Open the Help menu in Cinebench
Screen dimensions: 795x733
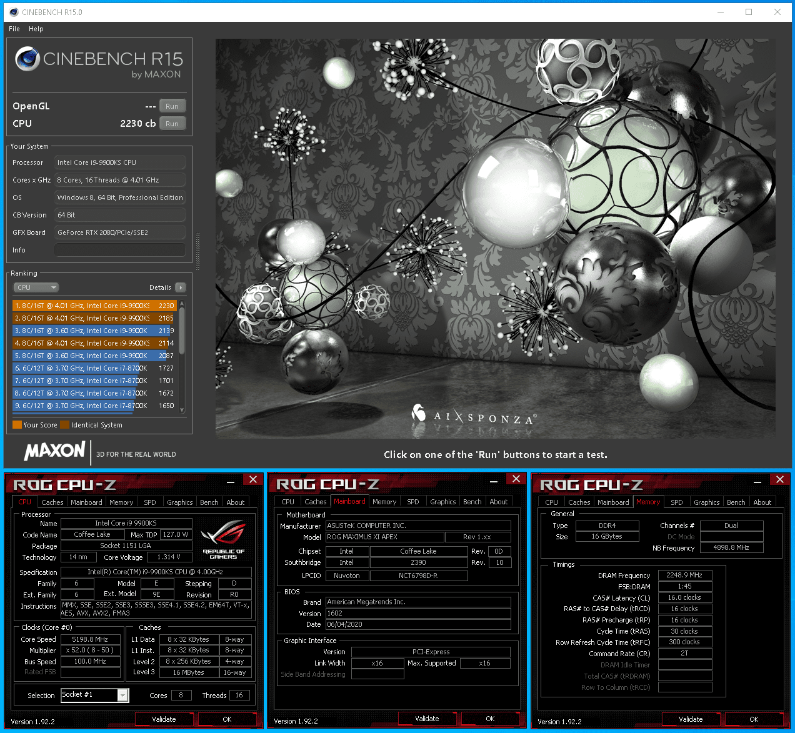36,29
